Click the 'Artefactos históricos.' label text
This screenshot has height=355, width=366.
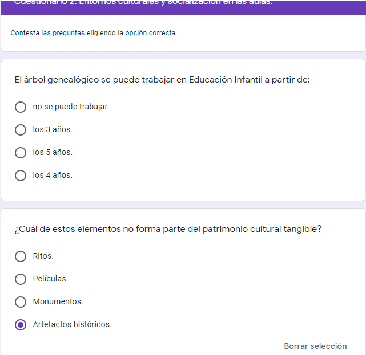(72, 325)
